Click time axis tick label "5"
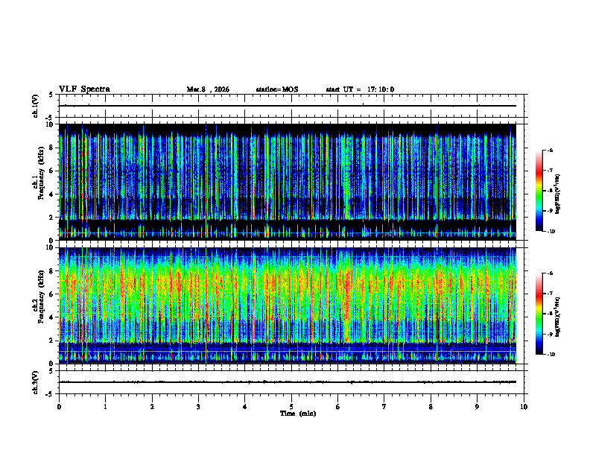 click(x=291, y=407)
